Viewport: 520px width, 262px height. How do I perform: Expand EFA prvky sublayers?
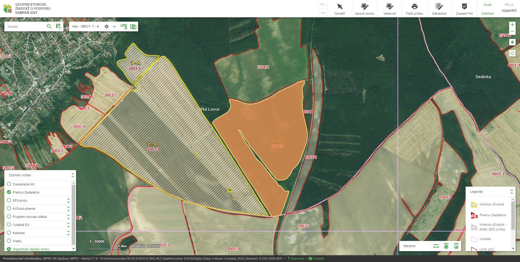pyautogui.click(x=68, y=200)
